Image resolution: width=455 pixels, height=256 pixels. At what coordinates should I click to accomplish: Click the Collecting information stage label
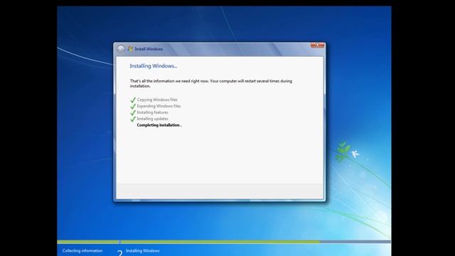tap(82, 250)
